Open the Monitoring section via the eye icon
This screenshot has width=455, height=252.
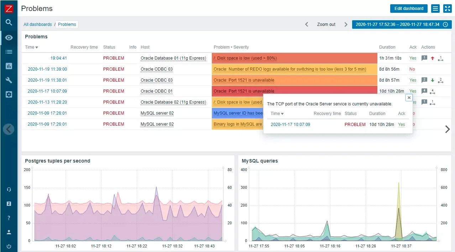point(9,37)
